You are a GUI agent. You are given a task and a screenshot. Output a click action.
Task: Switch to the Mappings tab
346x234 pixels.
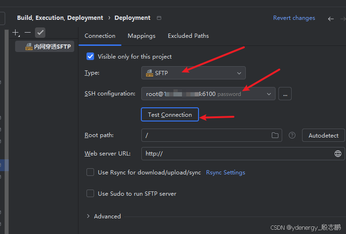click(x=141, y=36)
